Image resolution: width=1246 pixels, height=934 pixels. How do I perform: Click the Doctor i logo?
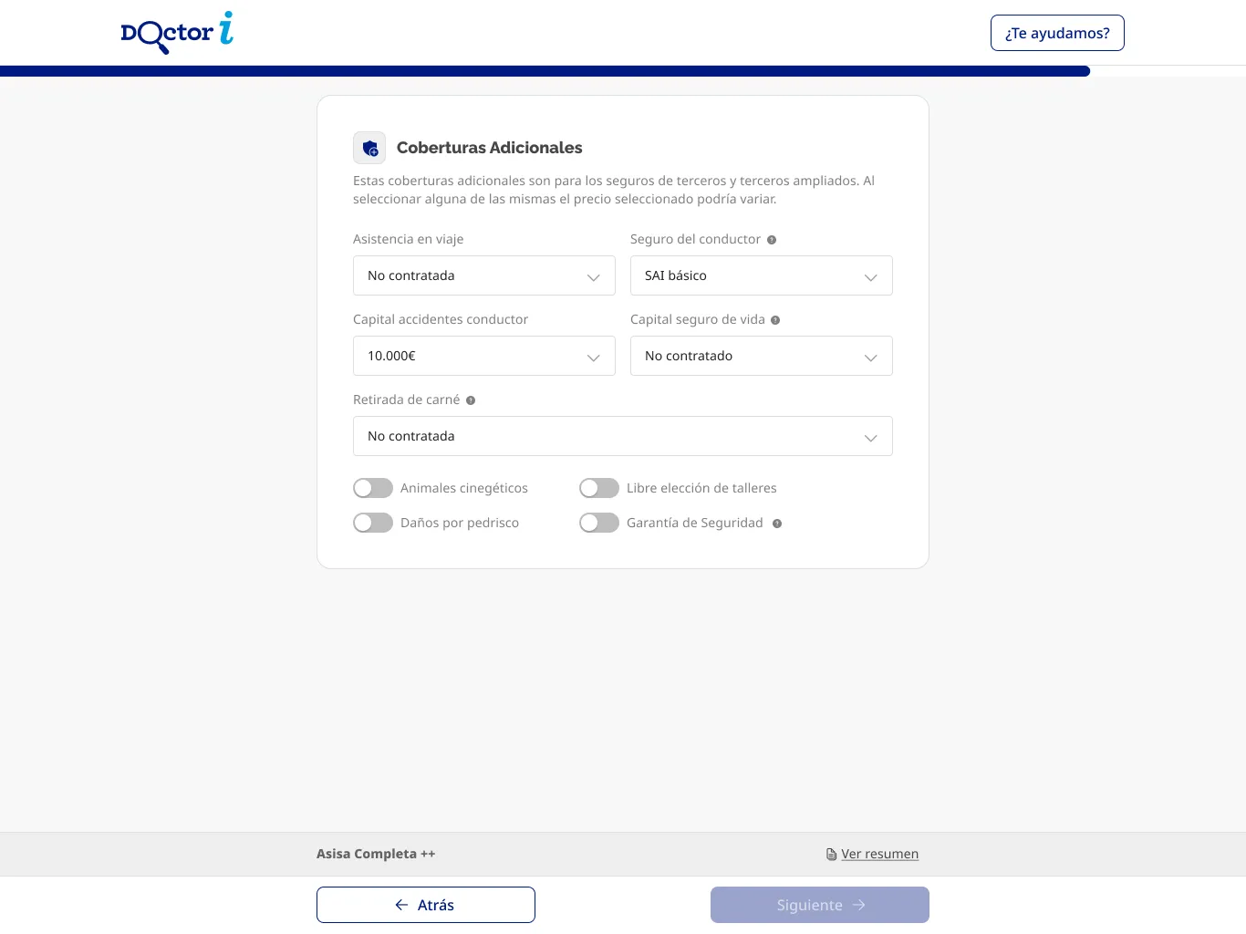(x=177, y=33)
